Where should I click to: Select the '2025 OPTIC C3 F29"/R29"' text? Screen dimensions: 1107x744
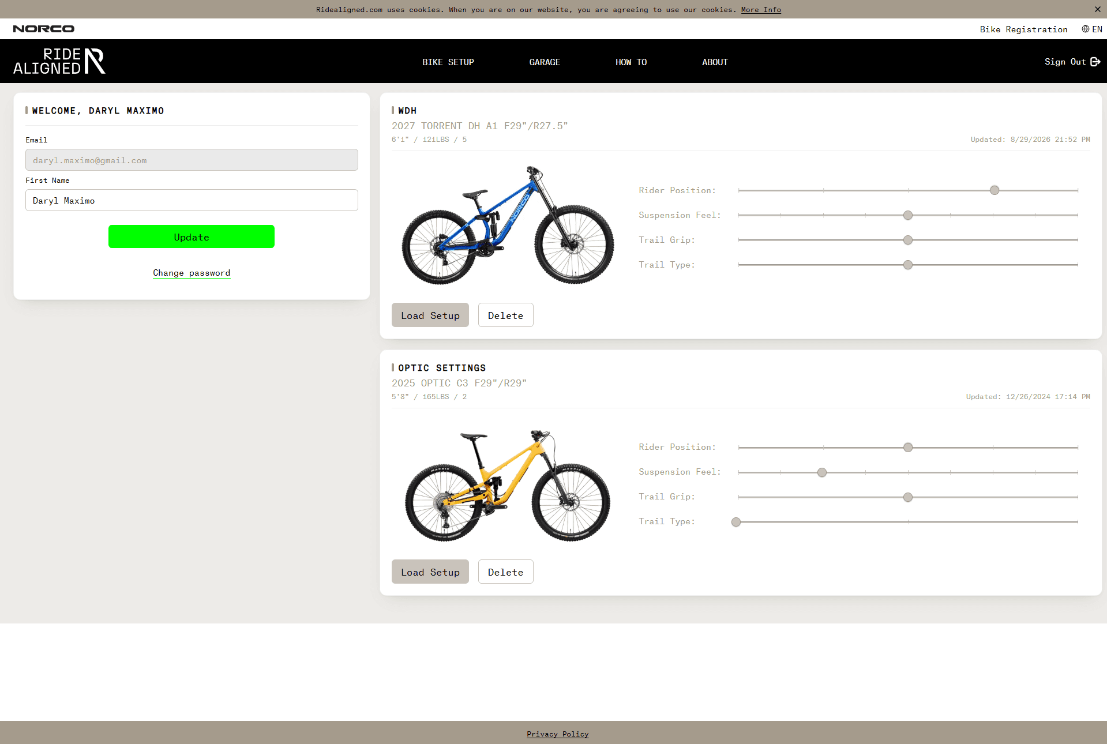(x=459, y=383)
